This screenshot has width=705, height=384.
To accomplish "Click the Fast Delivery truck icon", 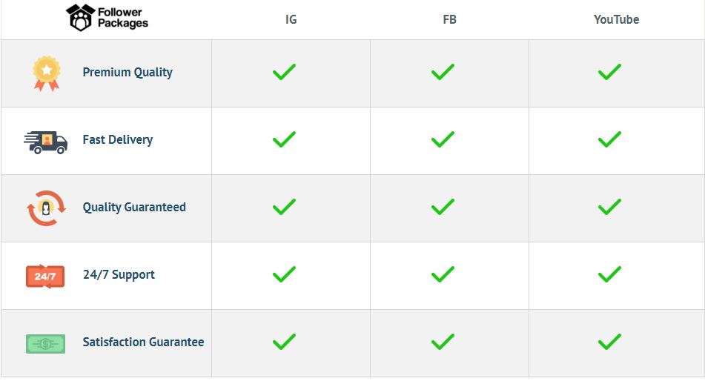I will click(46, 140).
